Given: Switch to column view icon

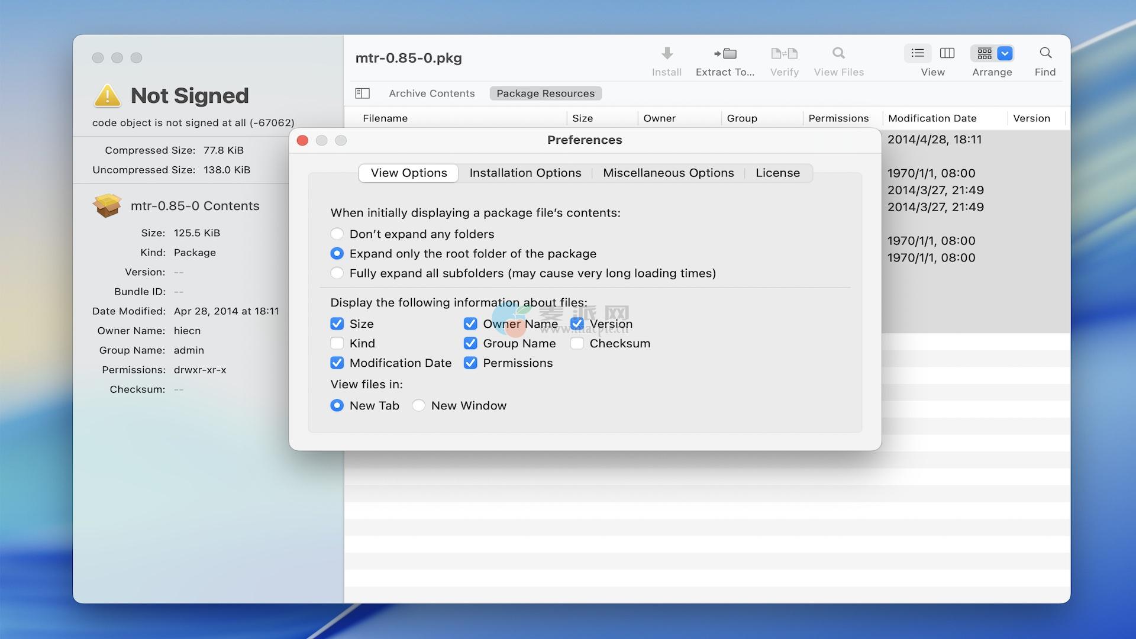Looking at the screenshot, I should click(947, 53).
